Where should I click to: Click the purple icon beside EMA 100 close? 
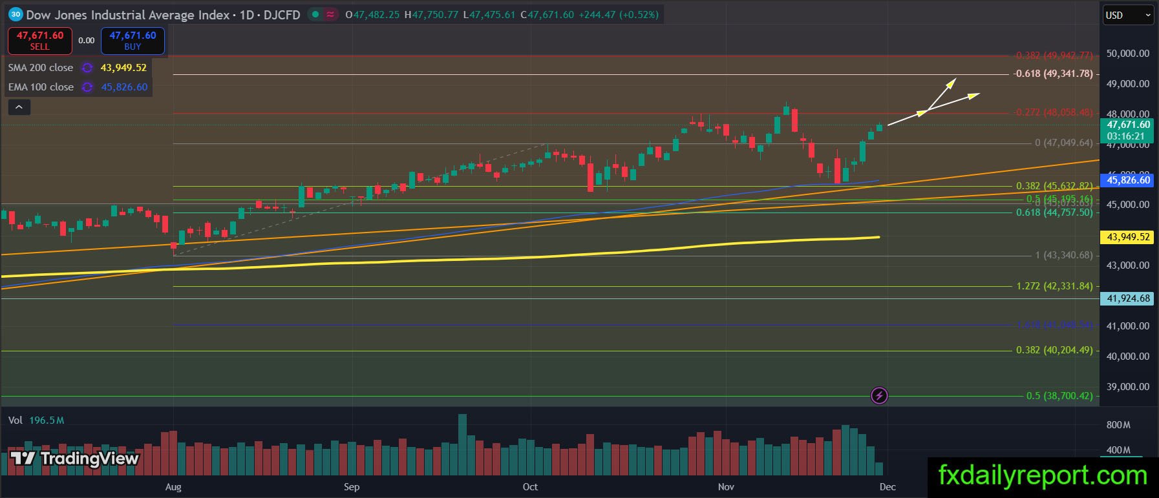(x=87, y=87)
